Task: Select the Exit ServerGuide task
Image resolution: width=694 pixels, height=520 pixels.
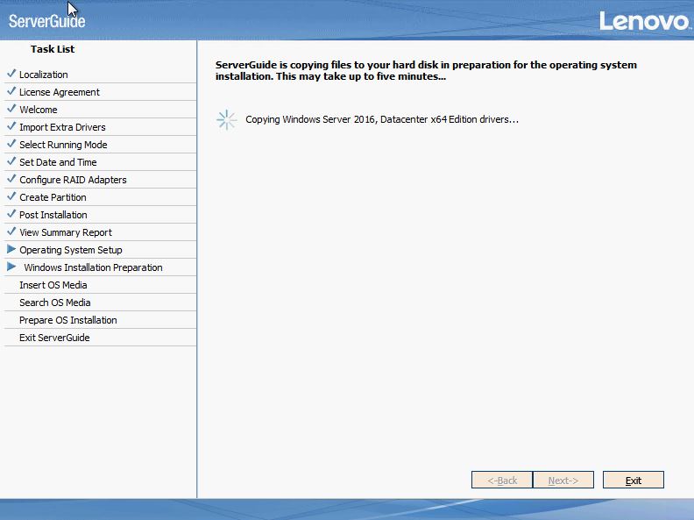Action: (101, 338)
